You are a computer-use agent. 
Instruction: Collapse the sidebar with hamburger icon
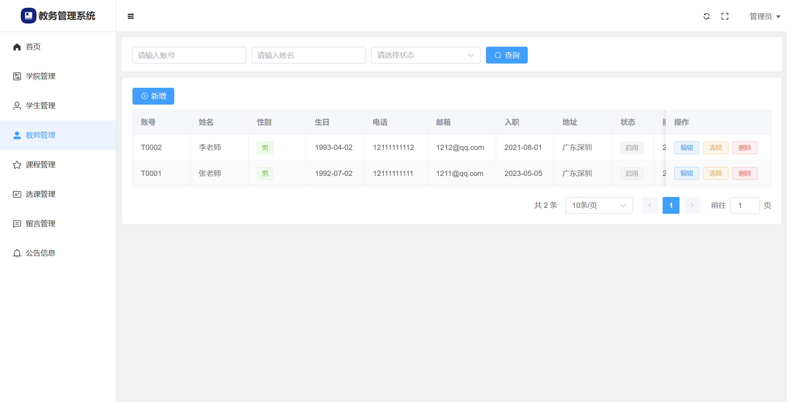tap(131, 16)
